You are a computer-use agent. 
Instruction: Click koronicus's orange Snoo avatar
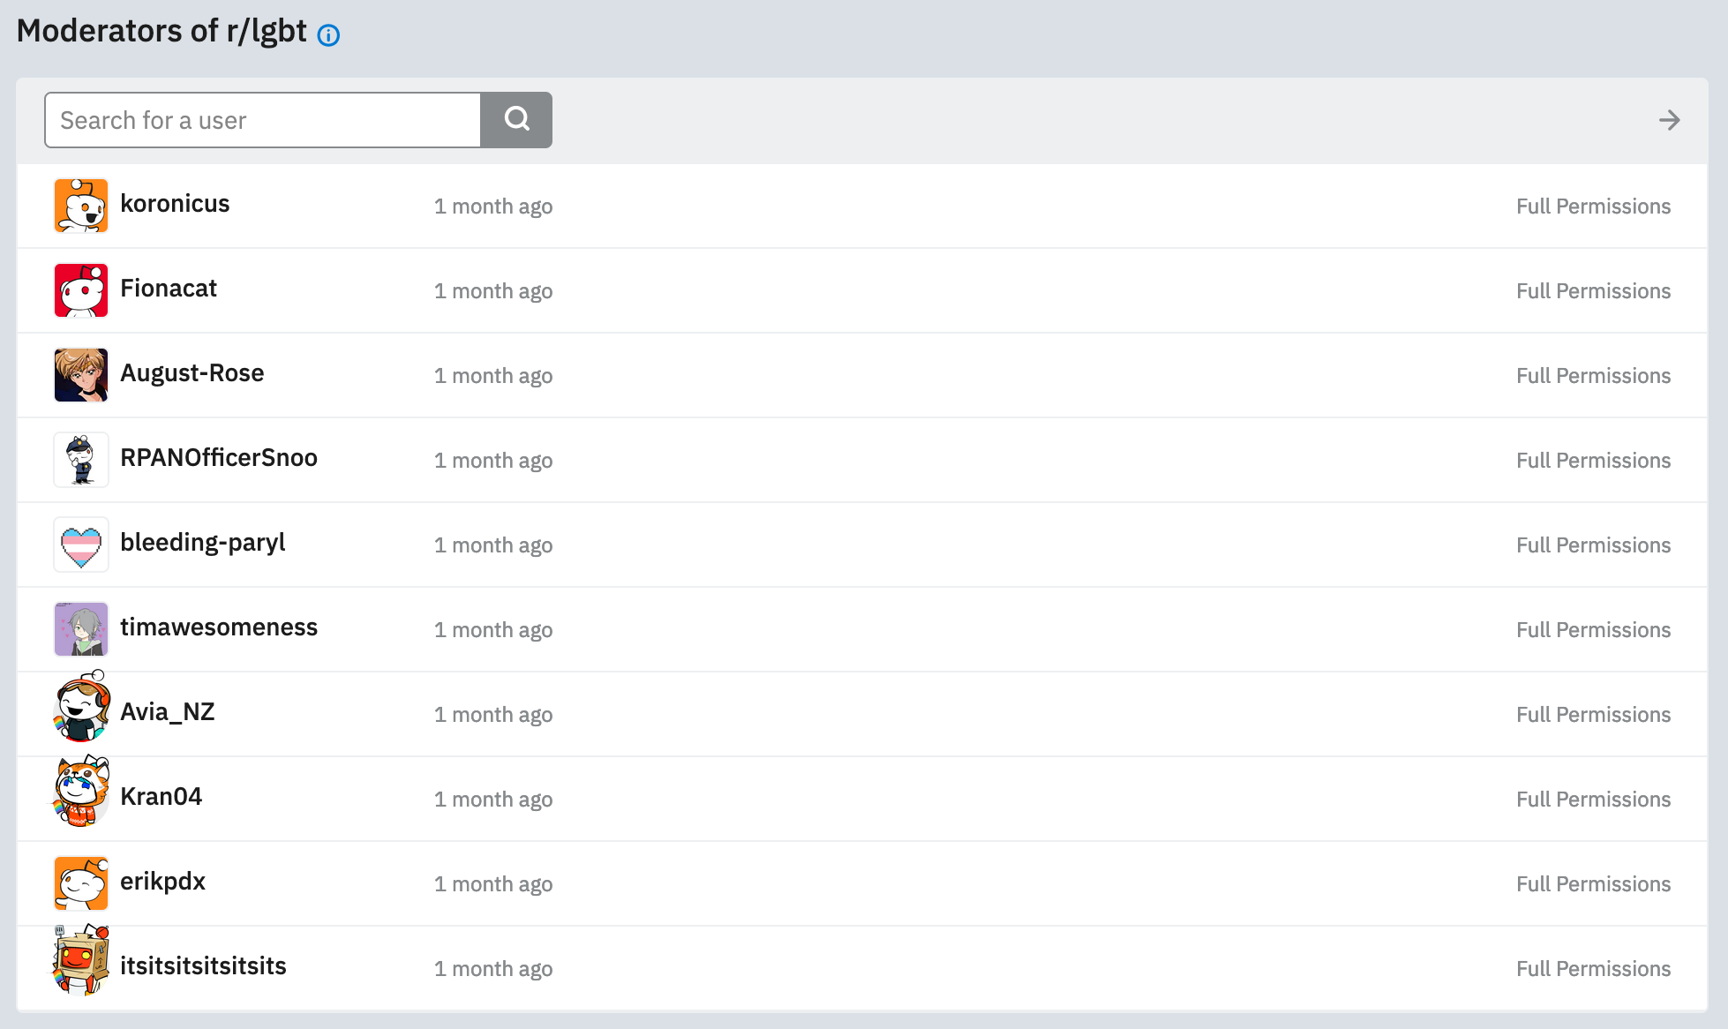point(81,206)
